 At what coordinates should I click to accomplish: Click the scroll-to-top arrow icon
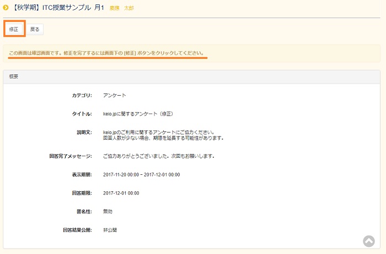click(x=368, y=241)
